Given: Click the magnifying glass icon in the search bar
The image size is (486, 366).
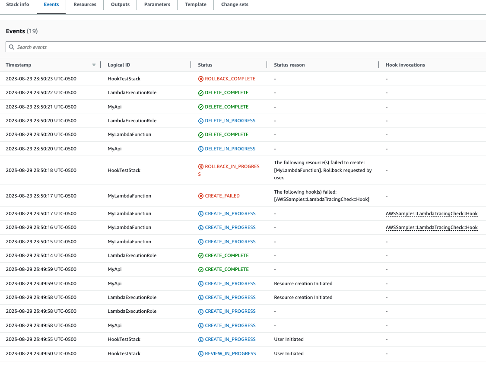Looking at the screenshot, I should point(11,47).
